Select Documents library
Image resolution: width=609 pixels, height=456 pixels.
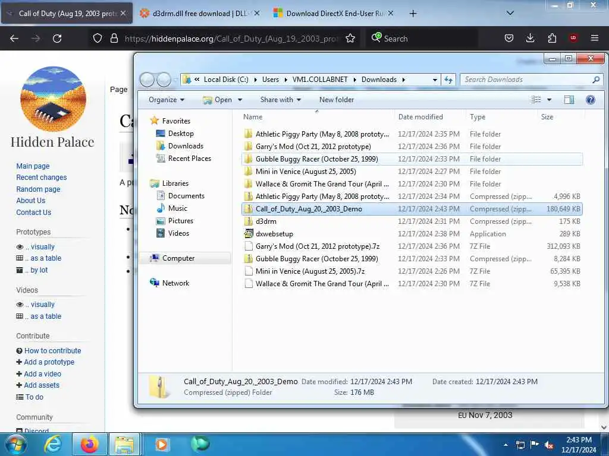coord(186,196)
